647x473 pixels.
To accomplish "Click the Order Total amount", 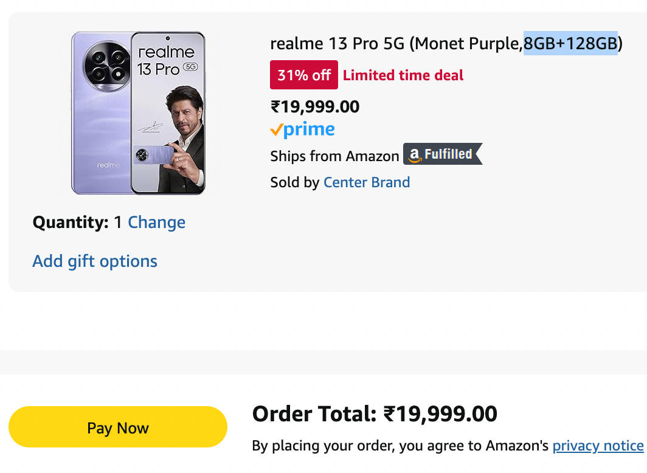I will (x=440, y=414).
